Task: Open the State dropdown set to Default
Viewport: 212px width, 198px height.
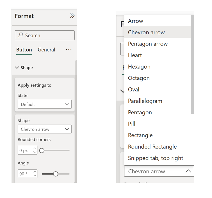Action: click(45, 104)
